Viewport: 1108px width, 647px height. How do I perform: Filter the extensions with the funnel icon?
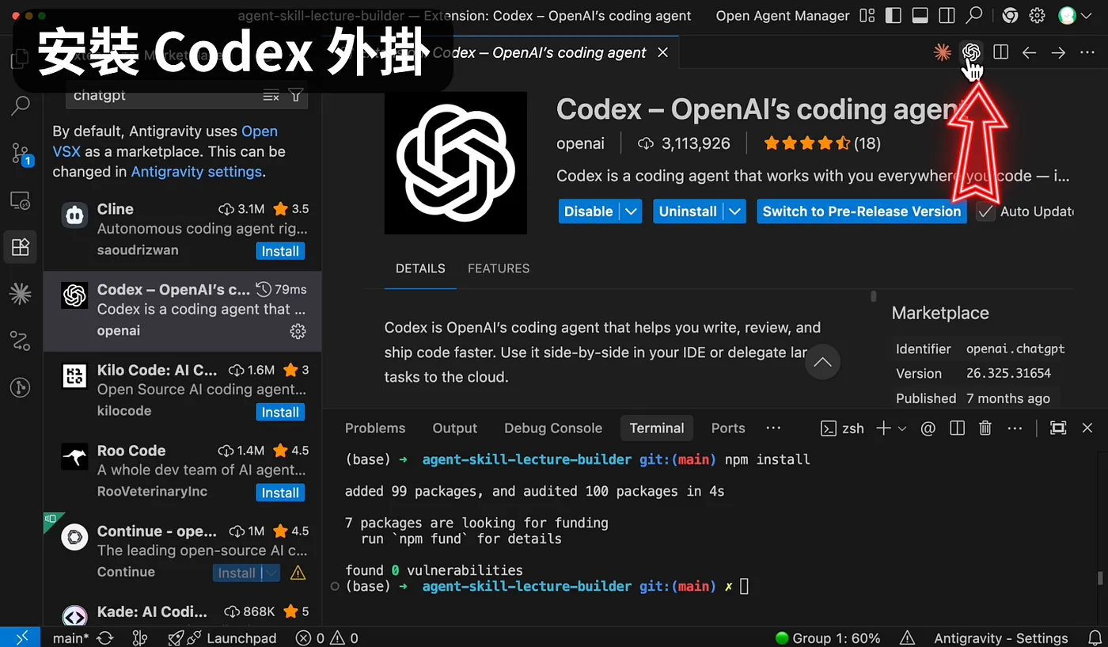(296, 96)
